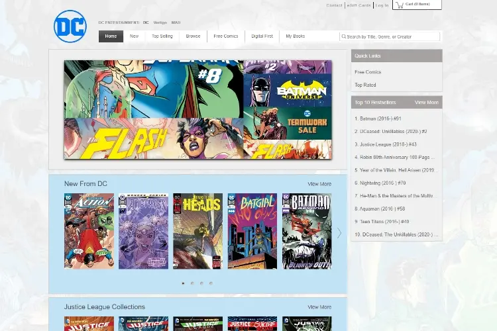Open the shopping cart icon
The width and height of the screenshot is (497, 331).
(x=400, y=5)
